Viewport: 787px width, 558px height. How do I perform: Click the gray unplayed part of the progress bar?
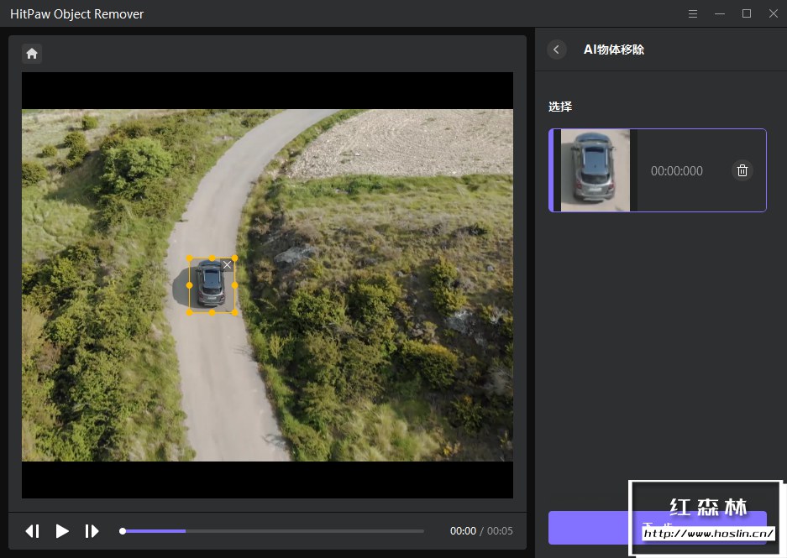pyautogui.click(x=302, y=531)
